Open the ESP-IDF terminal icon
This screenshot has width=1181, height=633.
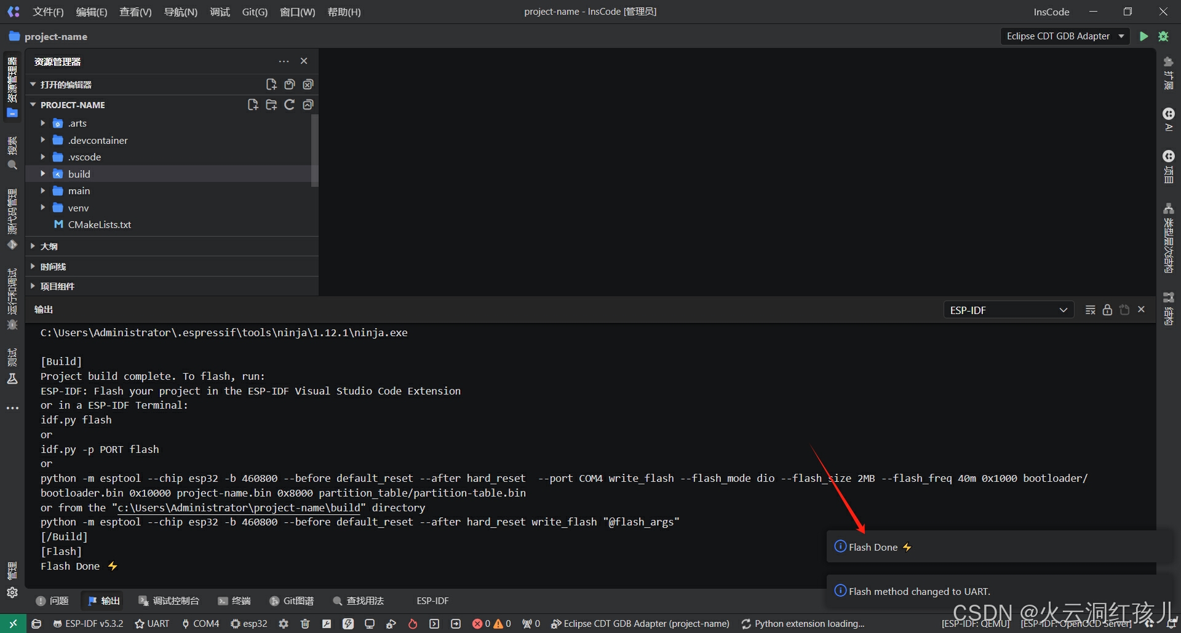434,623
